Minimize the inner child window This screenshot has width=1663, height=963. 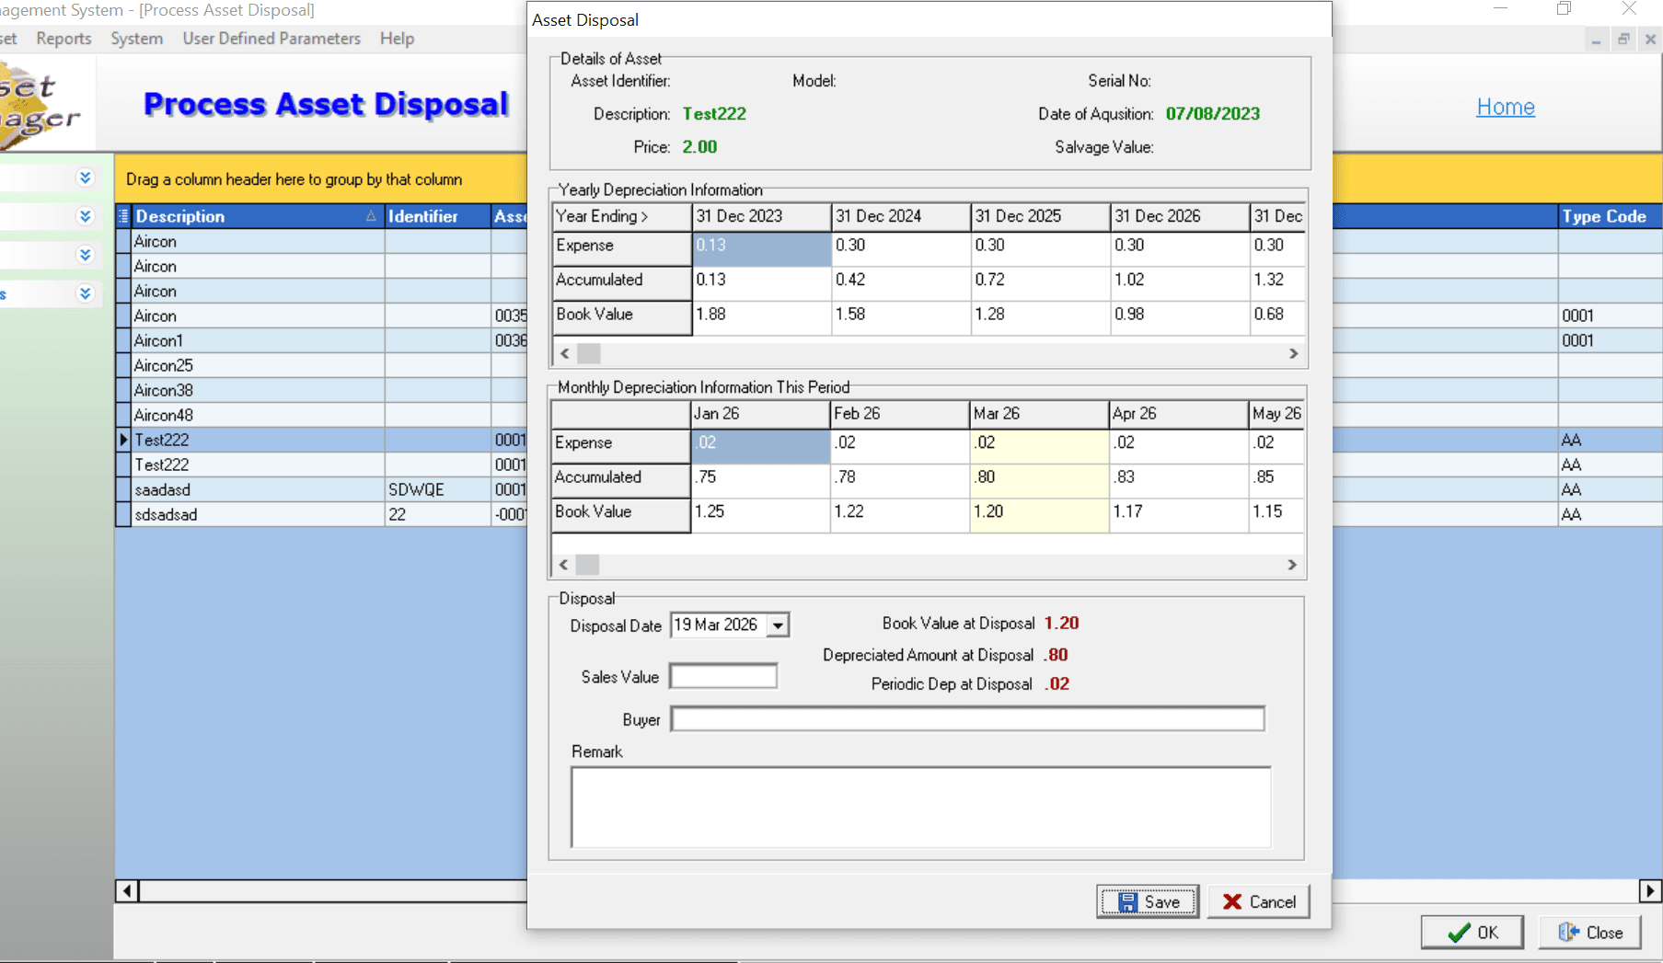pyautogui.click(x=1596, y=39)
